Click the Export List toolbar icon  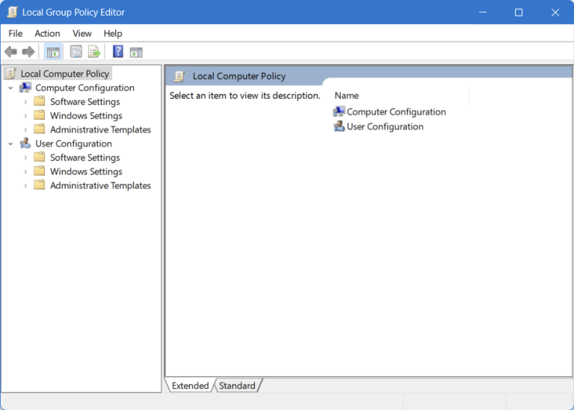point(94,52)
